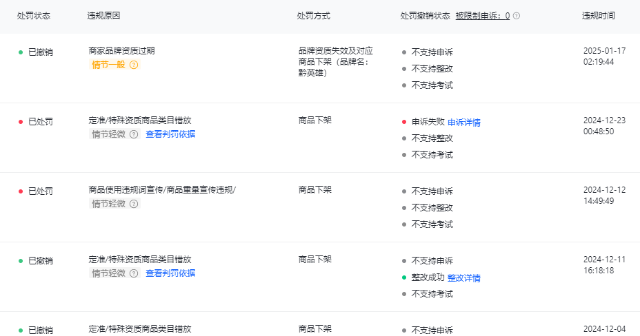The height and width of the screenshot is (336, 640).
Task: Click the 处罚状态 column header
Action: 34,16
